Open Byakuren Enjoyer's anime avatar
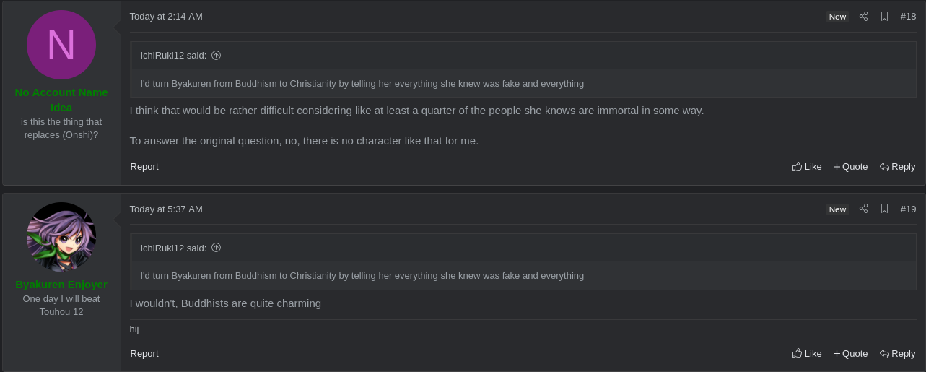 [x=61, y=237]
